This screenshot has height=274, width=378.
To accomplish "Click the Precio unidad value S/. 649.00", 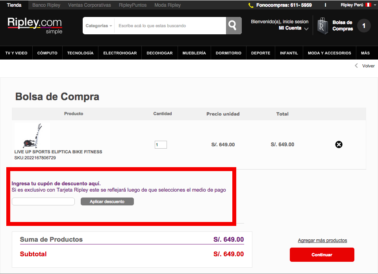I will click(x=223, y=145).
